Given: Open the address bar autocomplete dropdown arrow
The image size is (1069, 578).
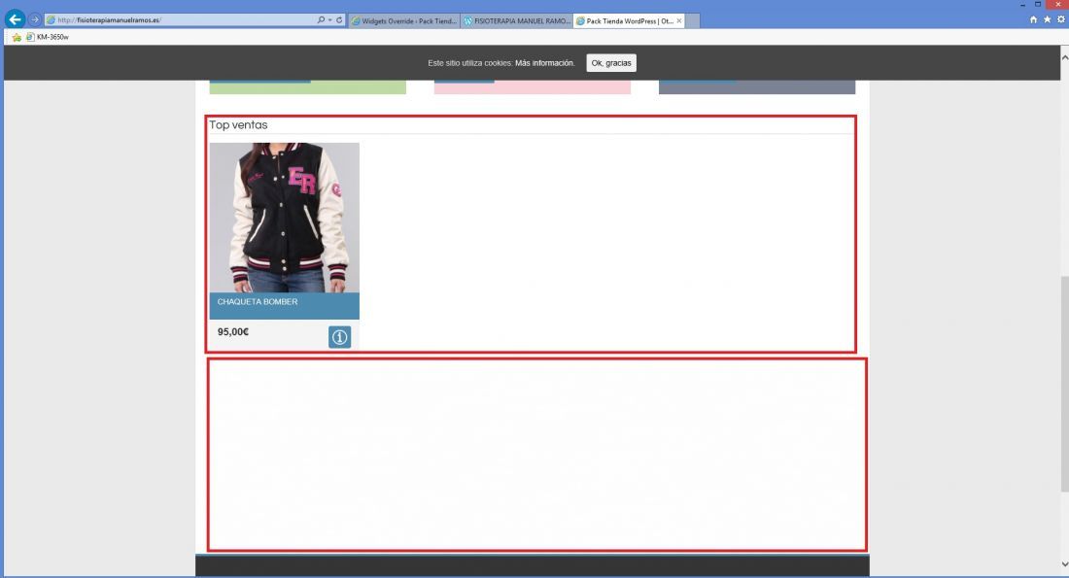Looking at the screenshot, I should tap(330, 20).
